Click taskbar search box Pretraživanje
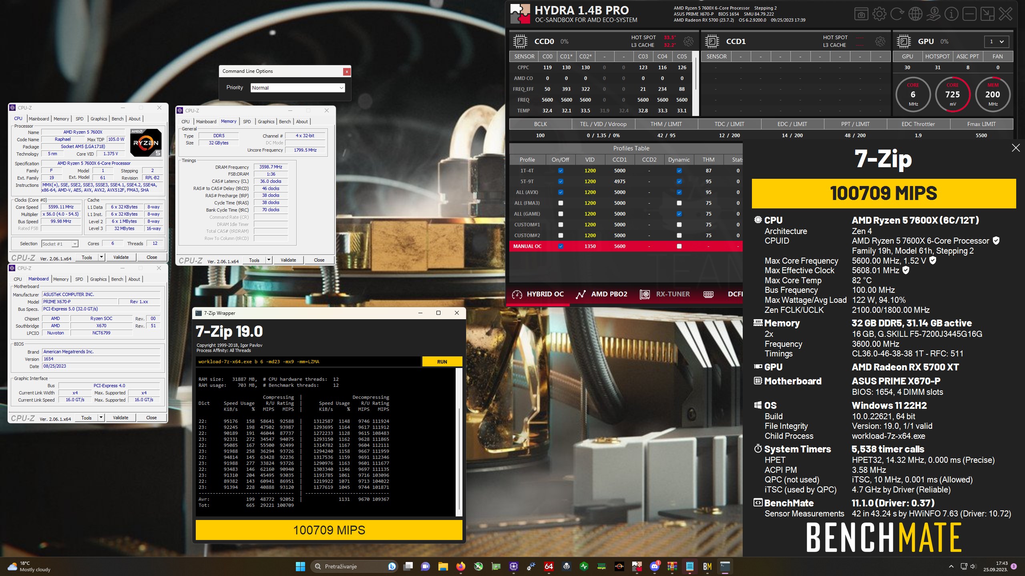 pyautogui.click(x=353, y=566)
